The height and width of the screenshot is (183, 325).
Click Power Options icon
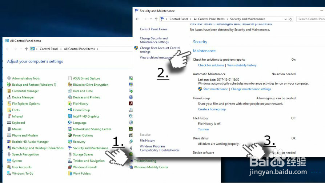click(70, 135)
